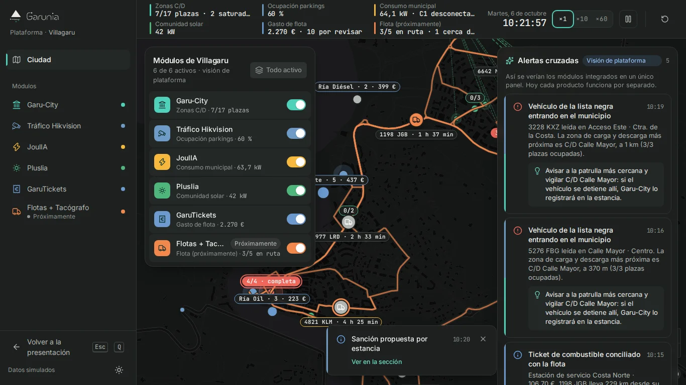The image size is (686, 385).
Task: Set simulation speed to ×60
Action: (x=601, y=19)
